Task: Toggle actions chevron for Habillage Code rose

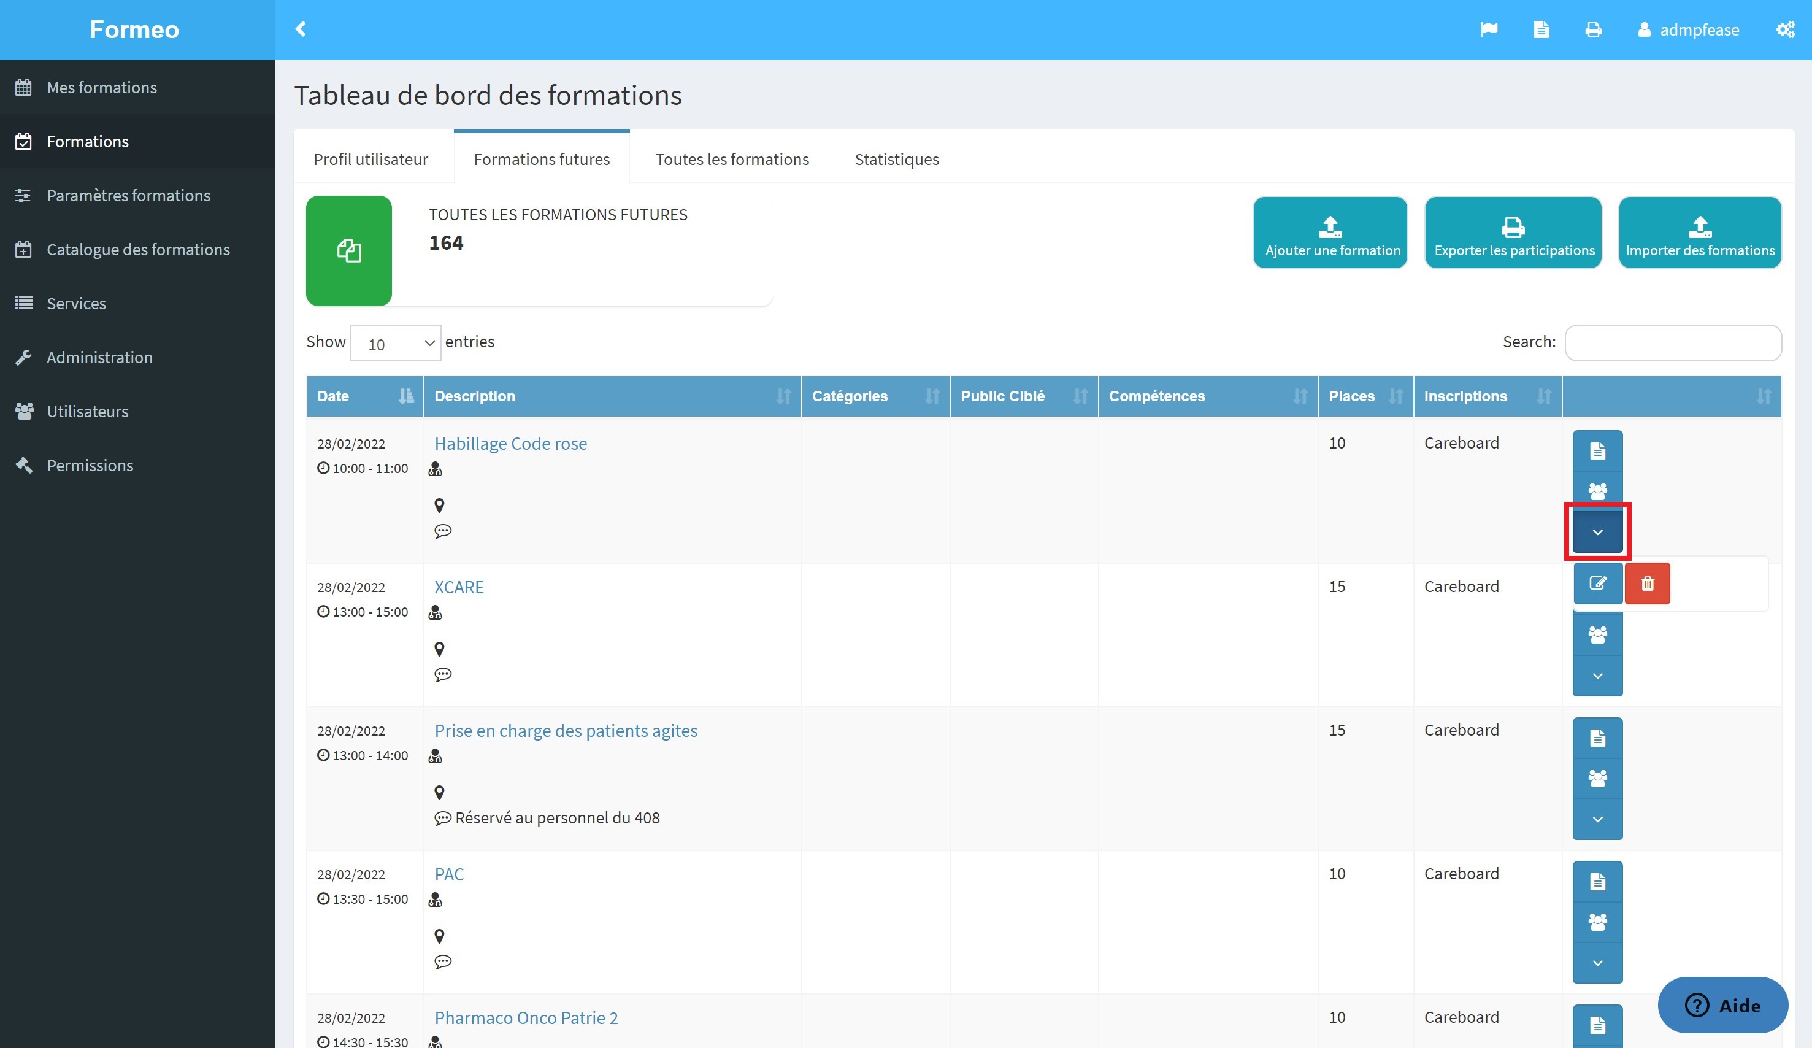Action: pos(1597,531)
